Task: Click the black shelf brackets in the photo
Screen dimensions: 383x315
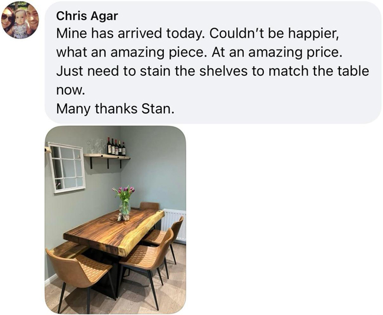Action: click(107, 163)
